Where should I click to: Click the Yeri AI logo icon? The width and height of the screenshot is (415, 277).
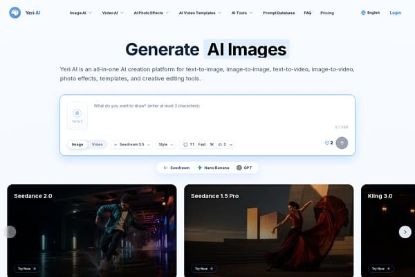[15, 12]
